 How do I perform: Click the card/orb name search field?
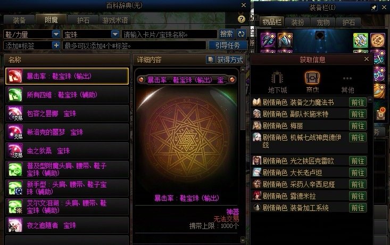coord(169,35)
